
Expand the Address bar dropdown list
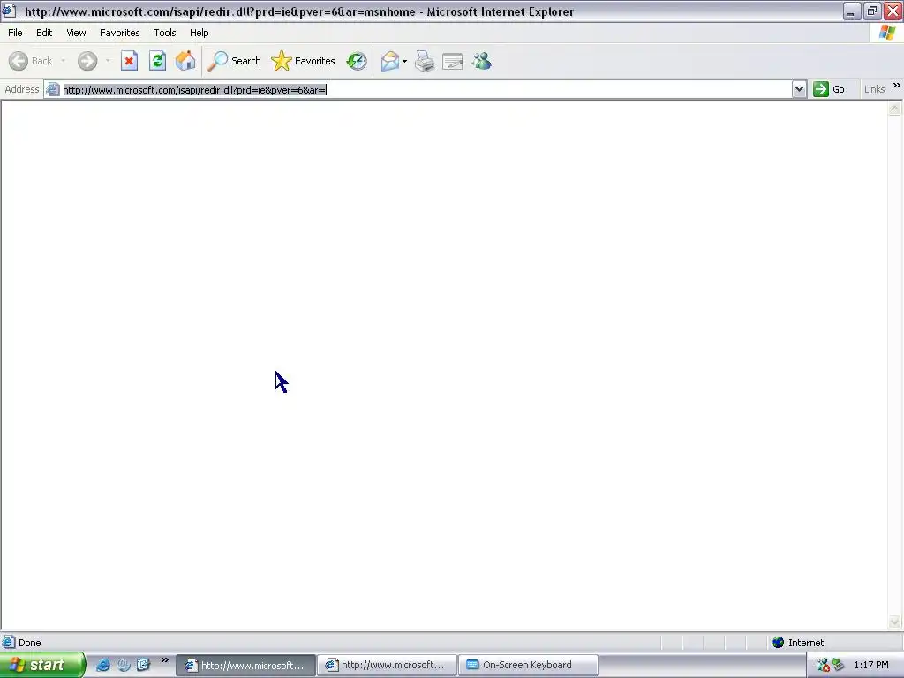coord(799,89)
